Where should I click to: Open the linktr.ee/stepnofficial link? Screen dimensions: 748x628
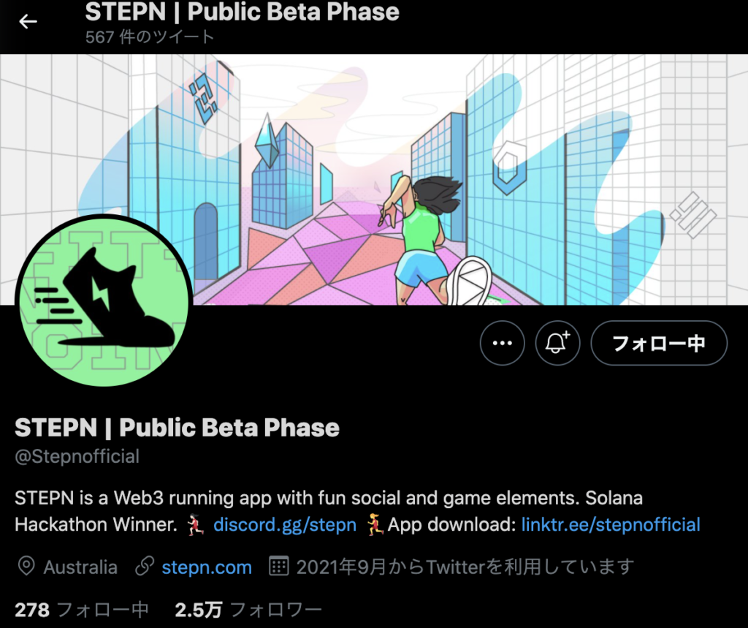[x=611, y=524]
